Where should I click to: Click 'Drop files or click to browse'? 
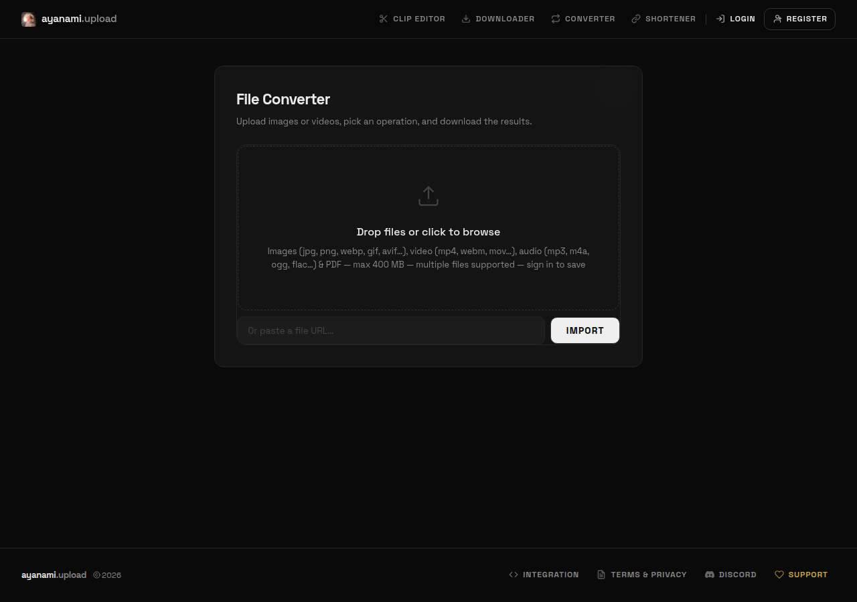pyautogui.click(x=428, y=232)
